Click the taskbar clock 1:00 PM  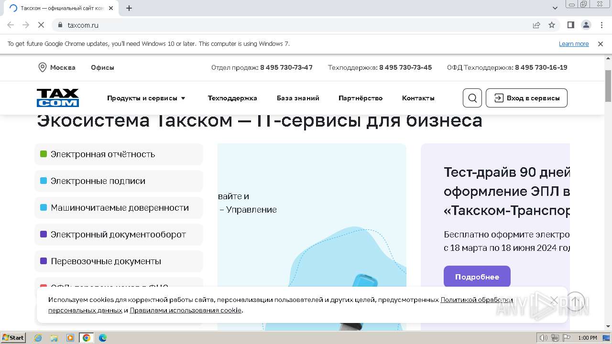[x=588, y=338]
